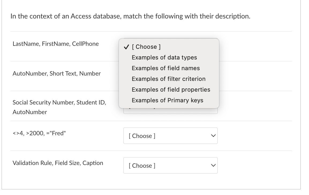This screenshot has width=309, height=195.
Task: Click the "Validation Rule, Field Size, Caption" label
Action: pos(58,163)
